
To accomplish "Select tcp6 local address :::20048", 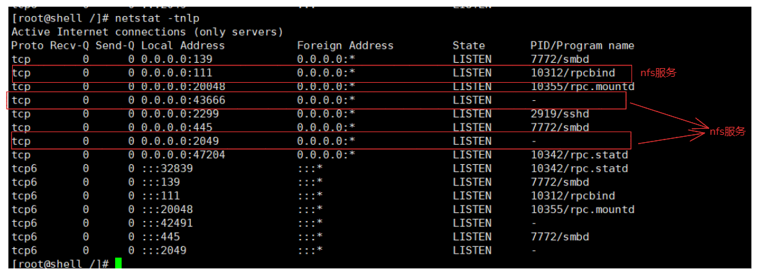I will pos(167,210).
